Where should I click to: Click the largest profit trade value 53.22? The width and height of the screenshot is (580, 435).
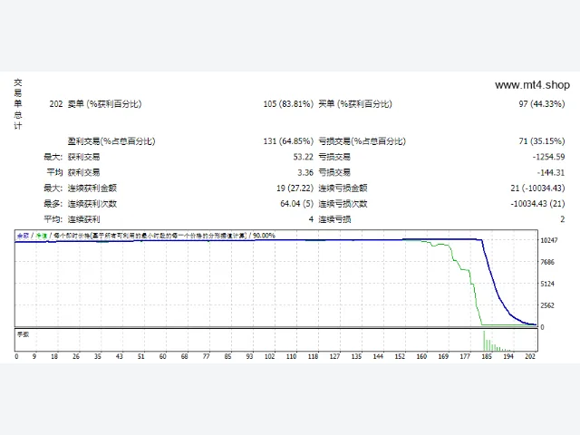(304, 157)
